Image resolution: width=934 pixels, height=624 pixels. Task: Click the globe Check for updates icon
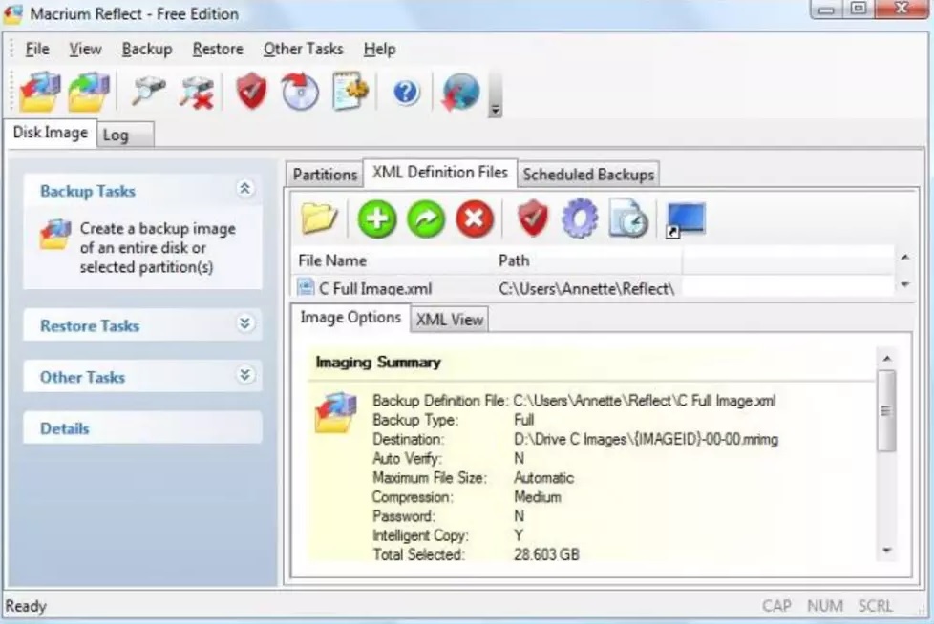tap(460, 93)
